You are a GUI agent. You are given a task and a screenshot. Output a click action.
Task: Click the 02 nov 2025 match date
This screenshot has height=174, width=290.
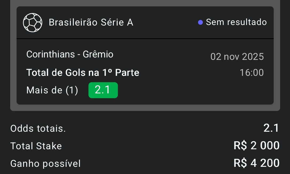coord(237,57)
